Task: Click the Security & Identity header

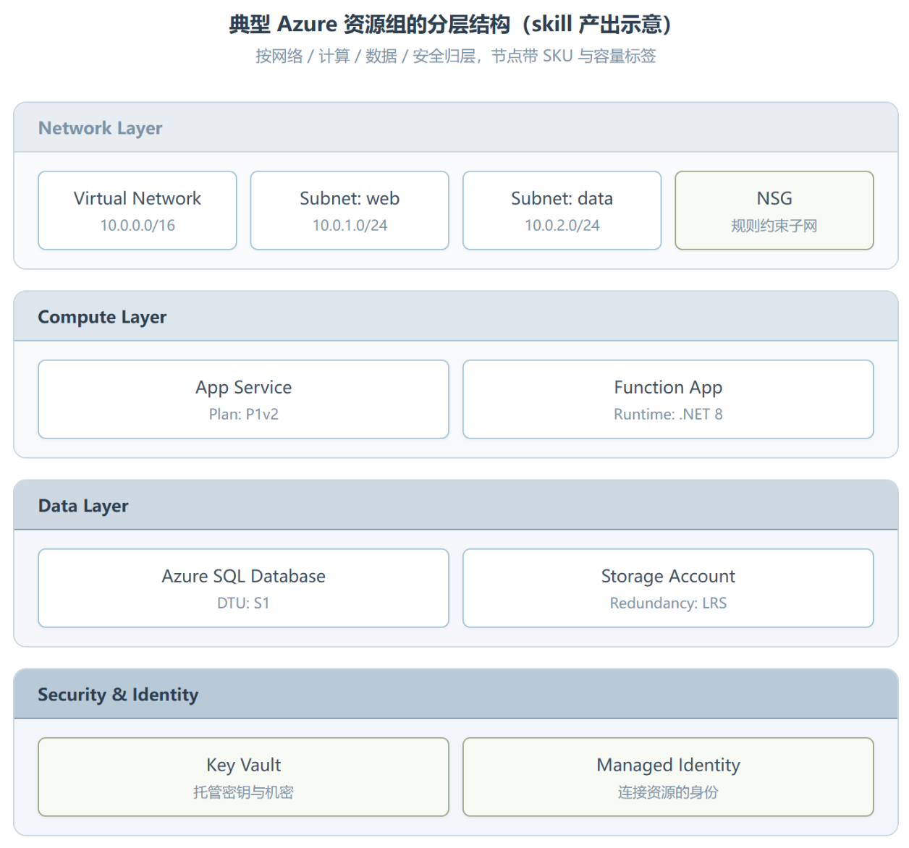Action: tap(456, 694)
